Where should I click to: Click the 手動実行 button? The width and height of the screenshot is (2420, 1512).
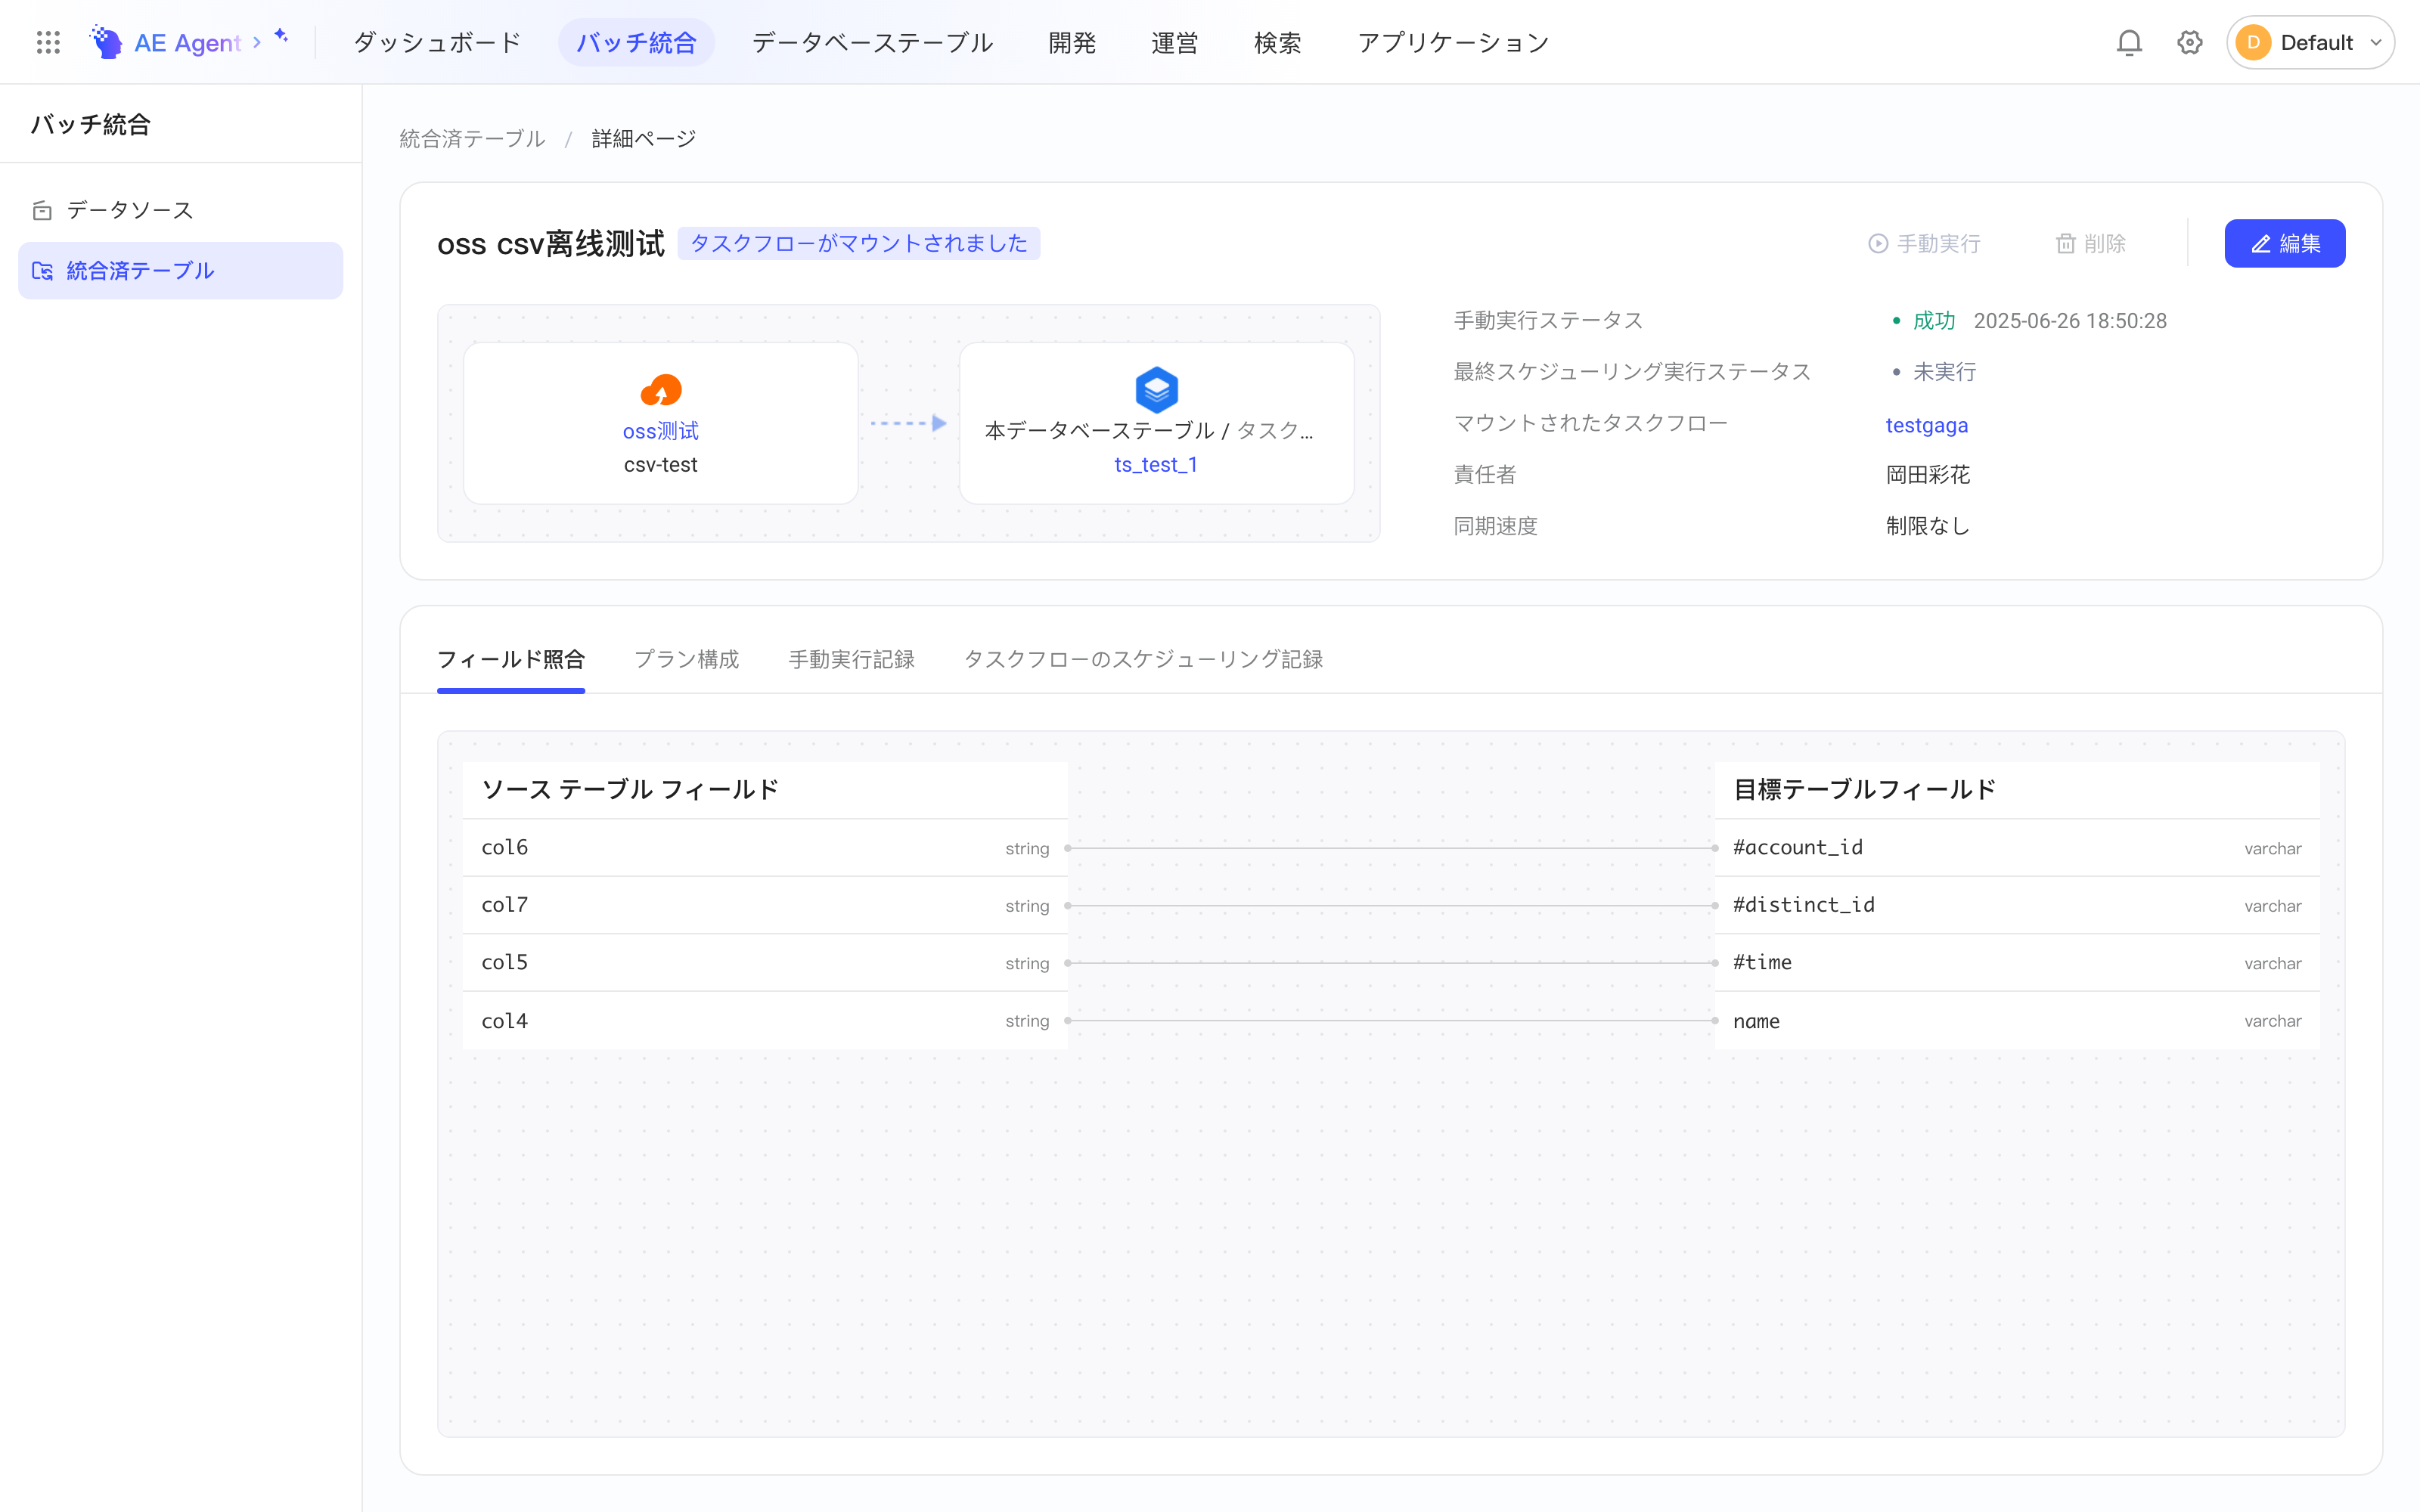point(1924,244)
